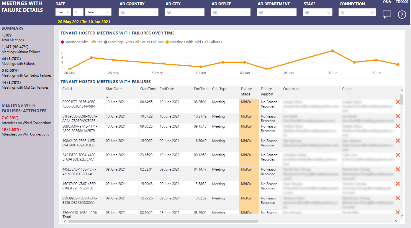Sort table by CallId column header
Viewport: 411px width, 228px height.
68,89
